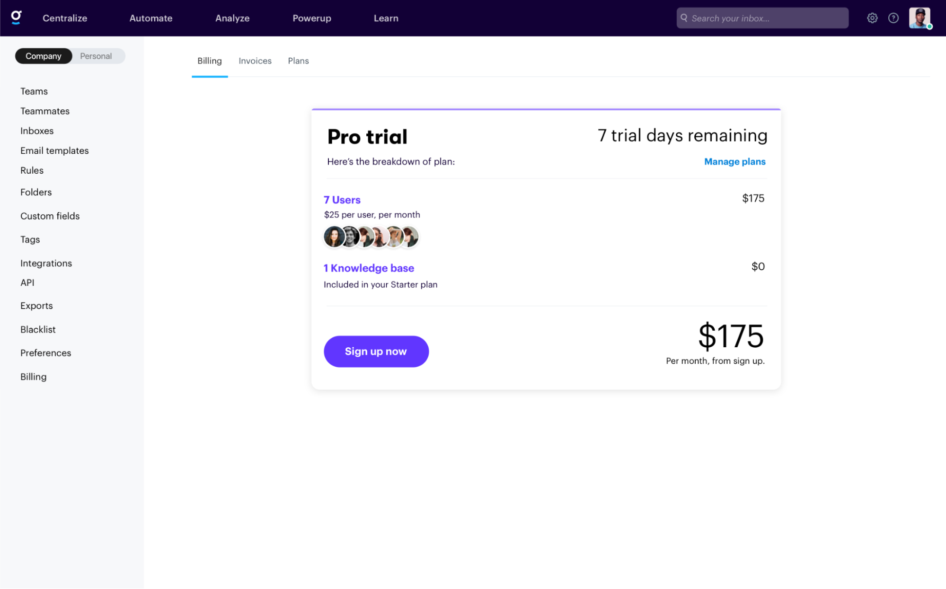Switch to Personal settings toggle

click(96, 56)
